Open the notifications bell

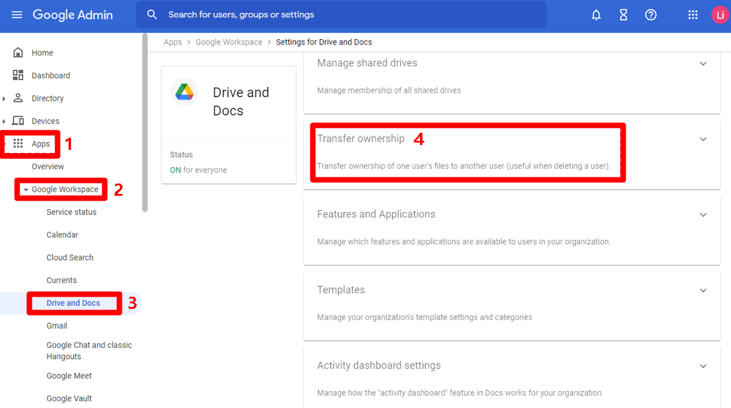coord(596,15)
